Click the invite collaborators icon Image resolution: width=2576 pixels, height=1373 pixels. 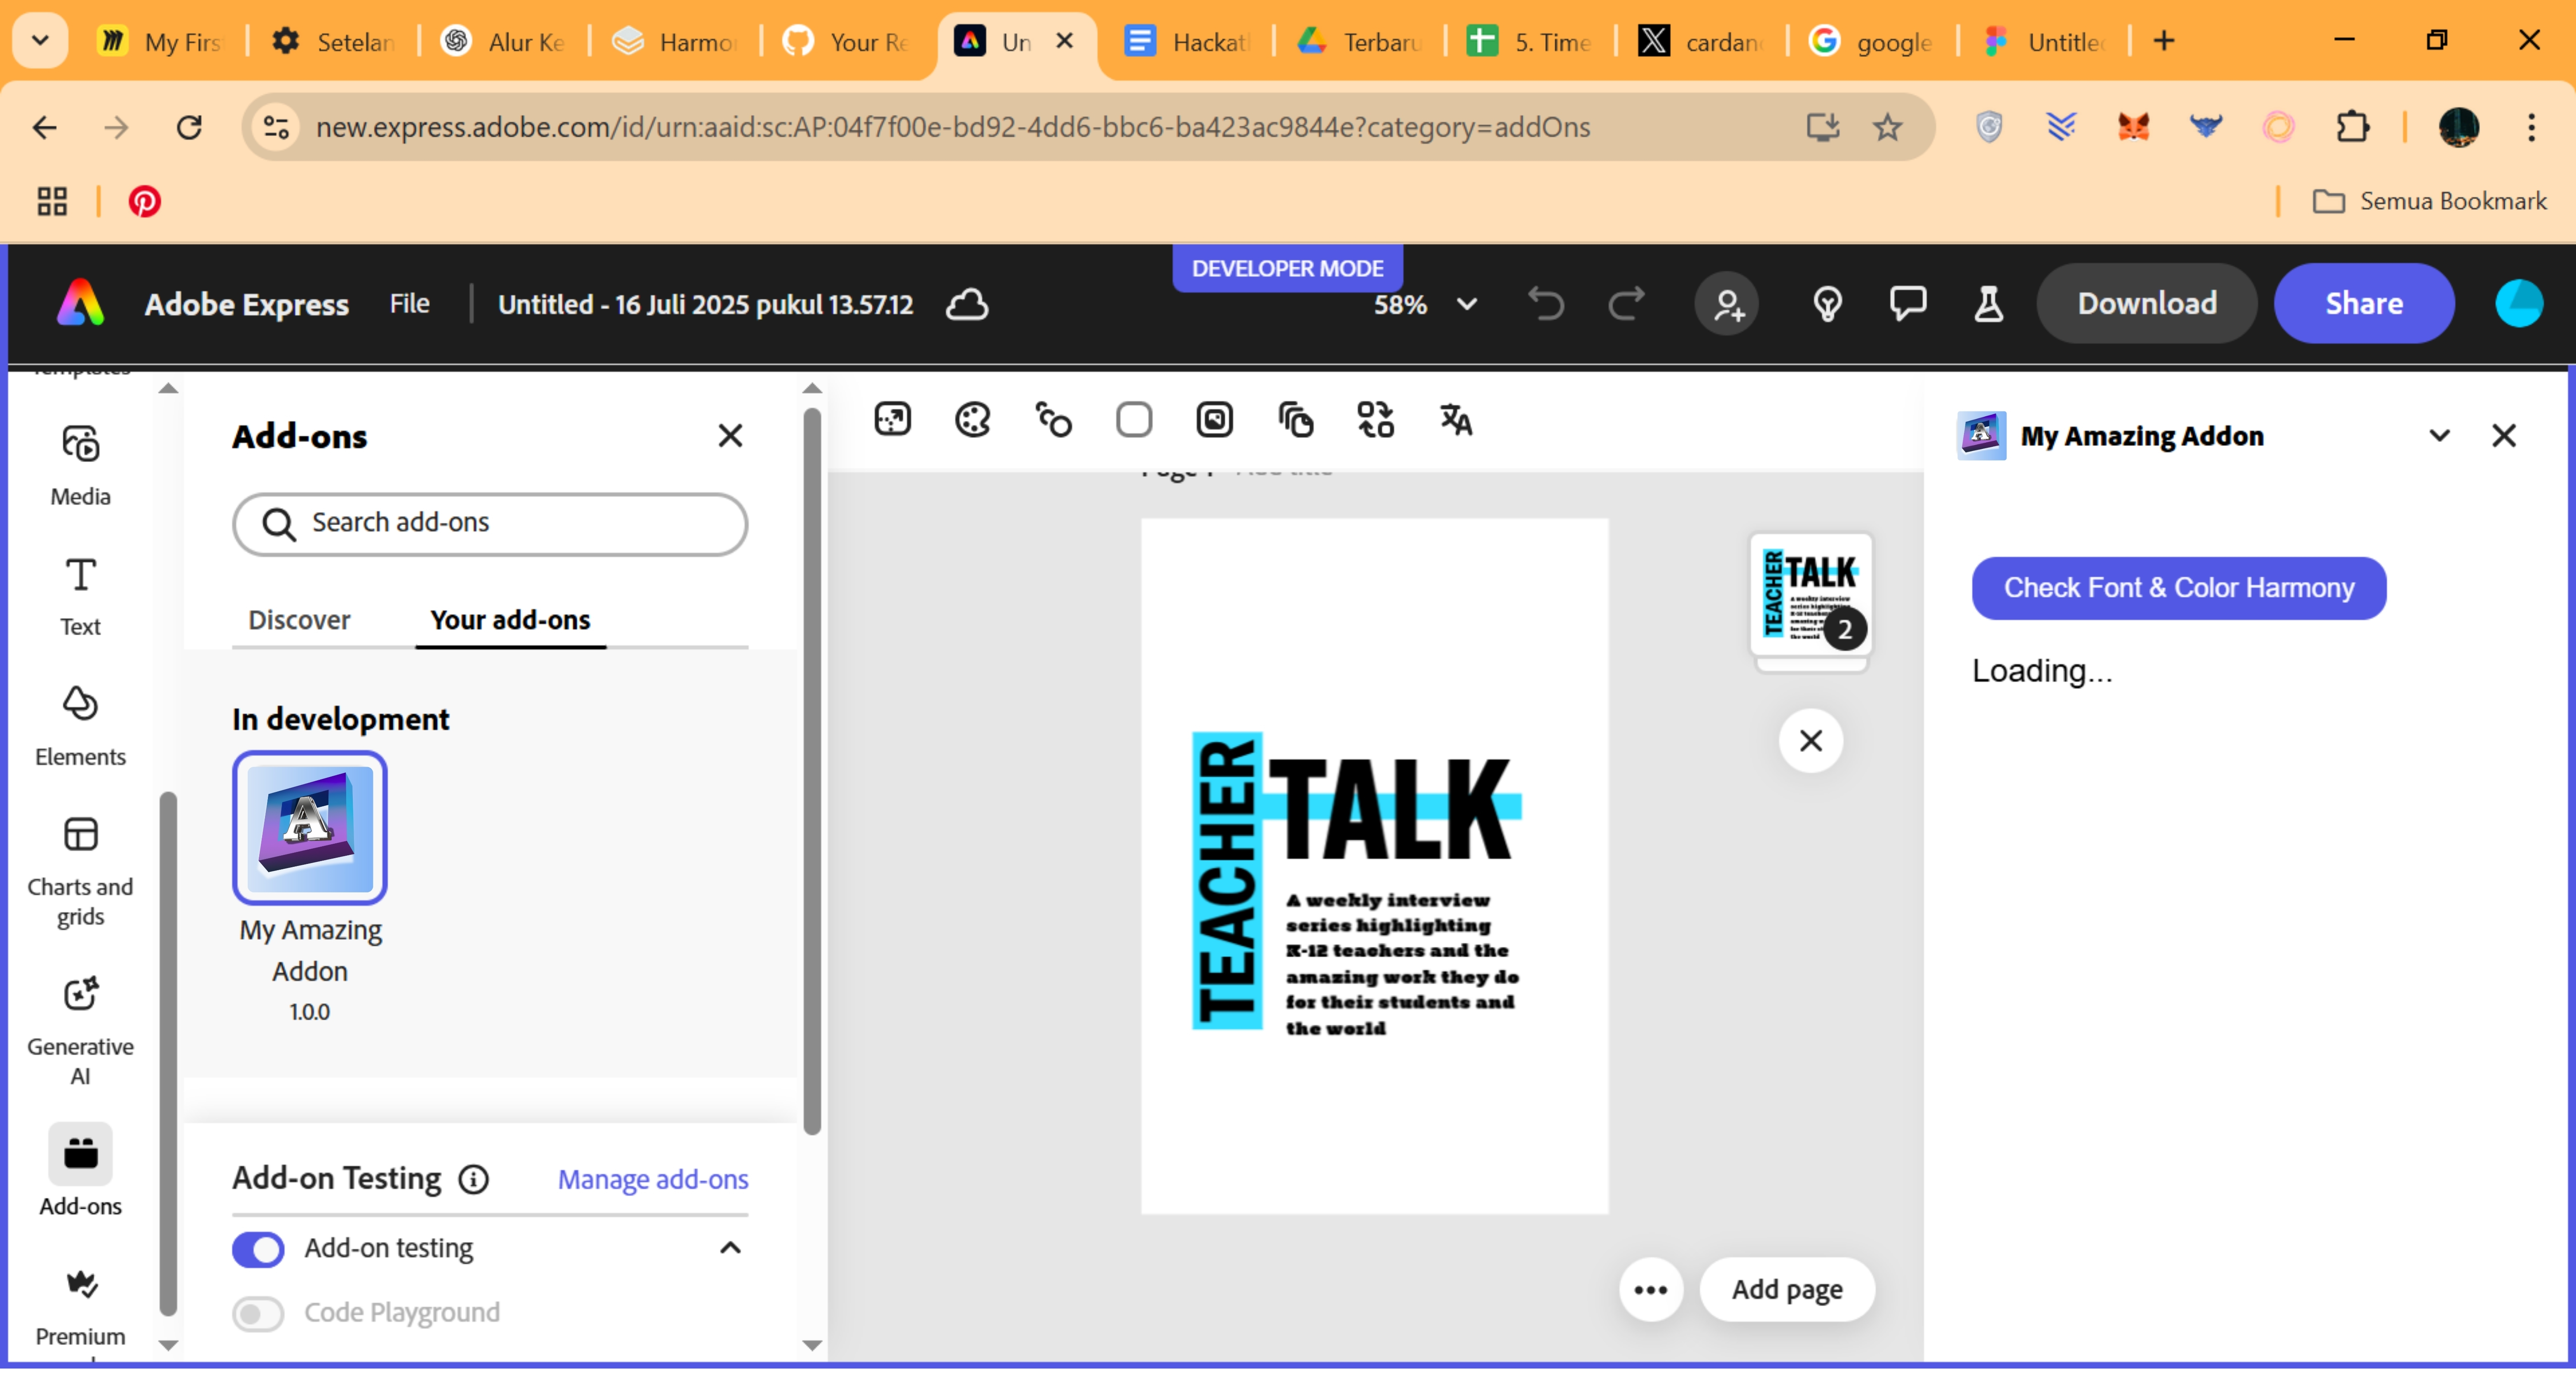(x=1727, y=304)
